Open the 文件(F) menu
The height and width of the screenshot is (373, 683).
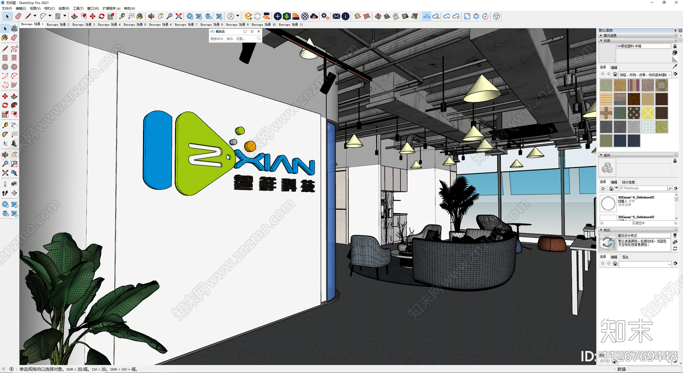pos(7,9)
